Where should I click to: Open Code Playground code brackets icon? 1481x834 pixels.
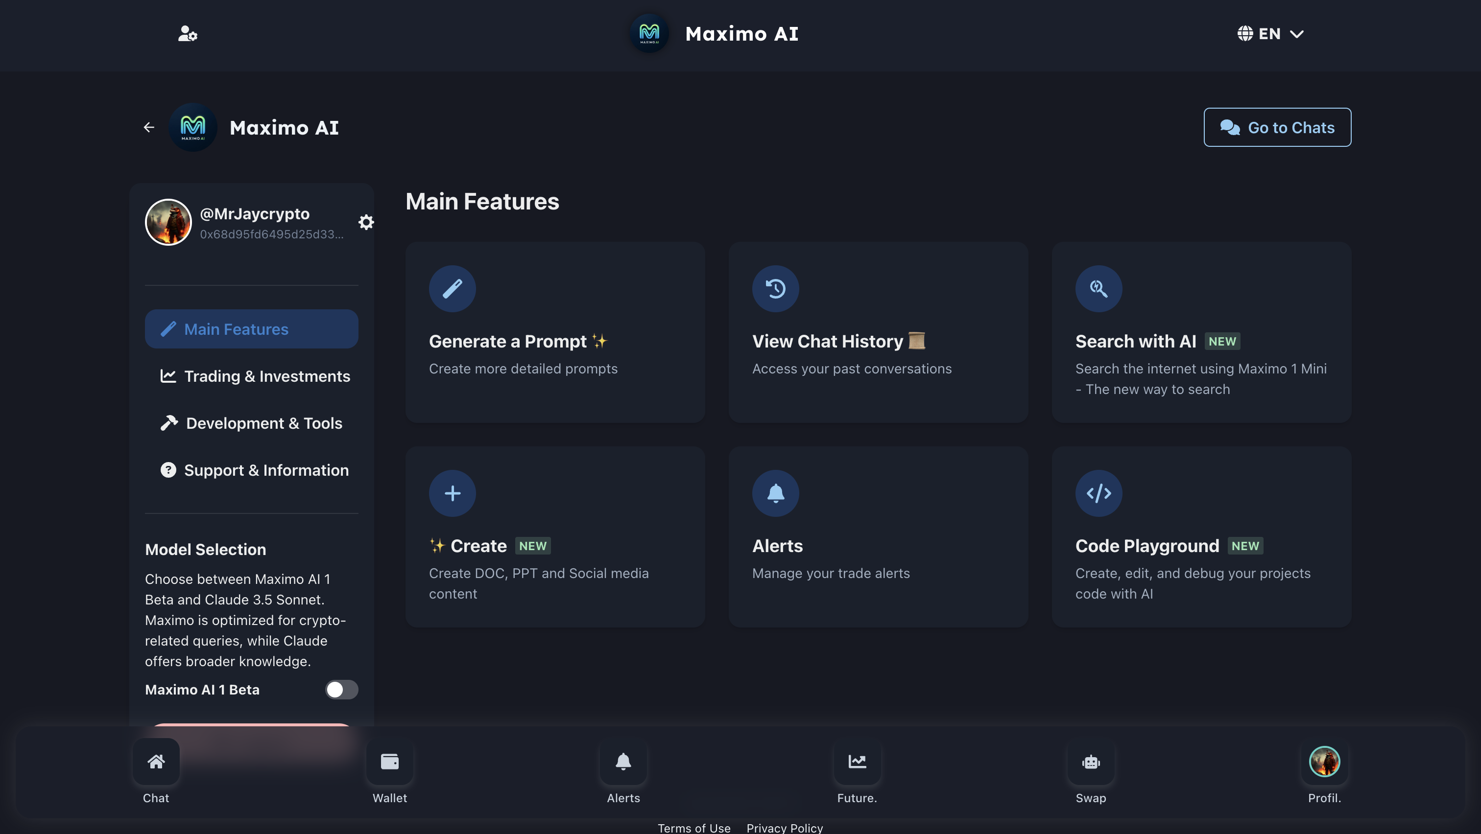1098,493
